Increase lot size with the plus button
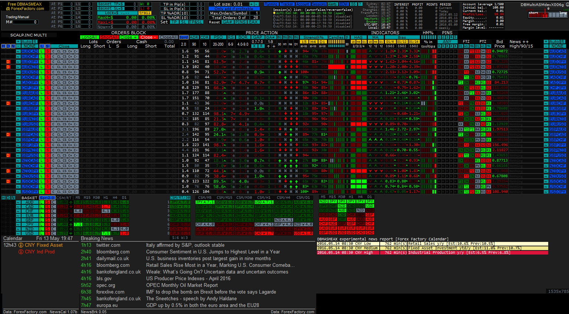Viewport: 569px width, 314px height. point(251,4)
